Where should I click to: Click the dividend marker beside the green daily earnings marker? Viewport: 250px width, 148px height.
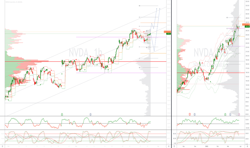pos(230,114)
